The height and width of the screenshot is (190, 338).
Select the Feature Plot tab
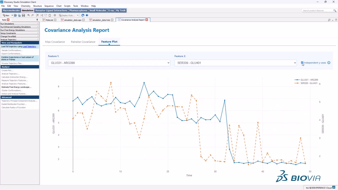click(109, 42)
